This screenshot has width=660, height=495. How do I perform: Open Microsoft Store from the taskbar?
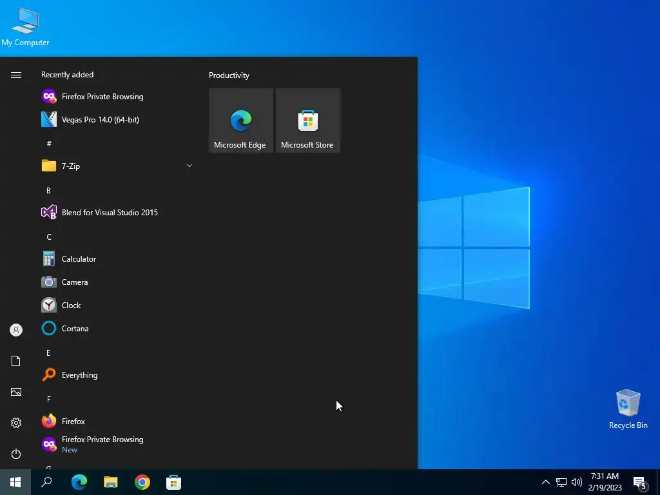click(173, 482)
